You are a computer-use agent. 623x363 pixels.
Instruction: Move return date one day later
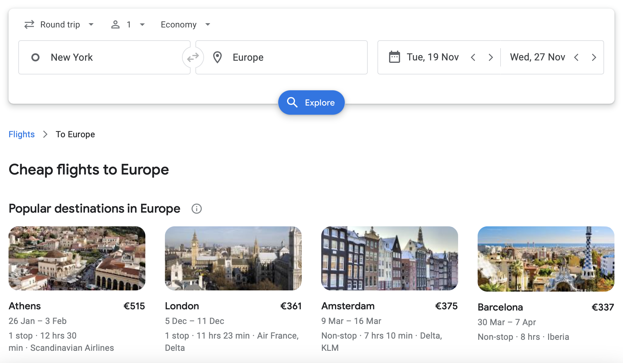coord(594,57)
